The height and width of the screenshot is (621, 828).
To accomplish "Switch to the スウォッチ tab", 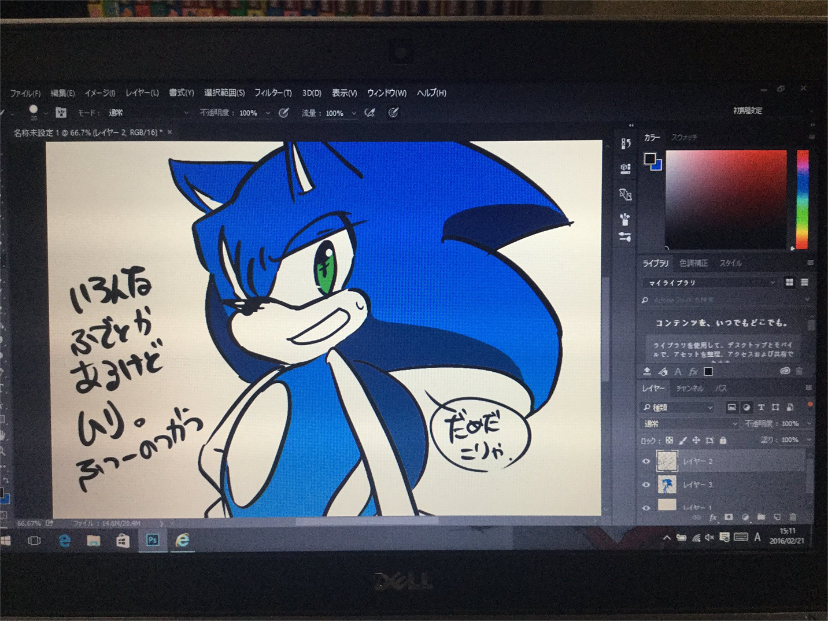I will point(684,138).
